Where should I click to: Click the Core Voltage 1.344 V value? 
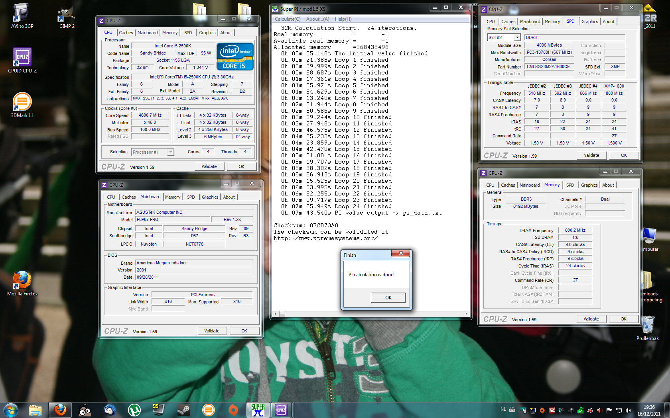click(201, 68)
